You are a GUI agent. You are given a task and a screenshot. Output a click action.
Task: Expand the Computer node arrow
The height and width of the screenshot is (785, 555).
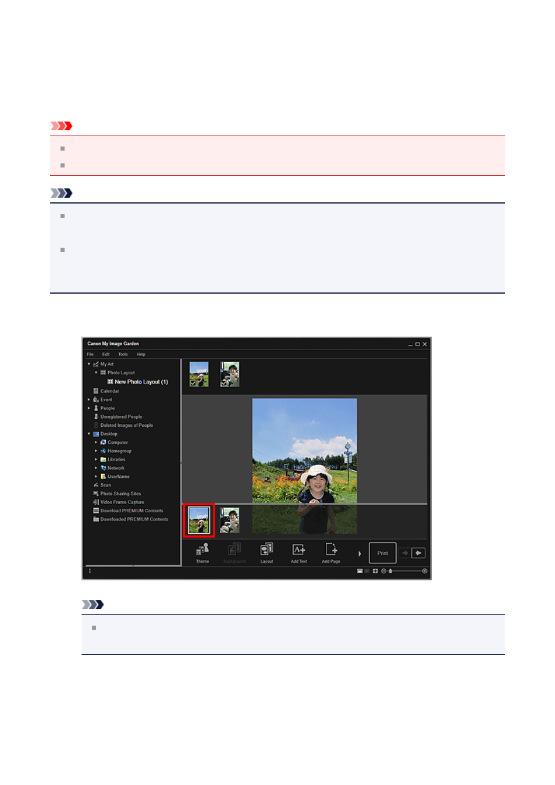[96, 442]
